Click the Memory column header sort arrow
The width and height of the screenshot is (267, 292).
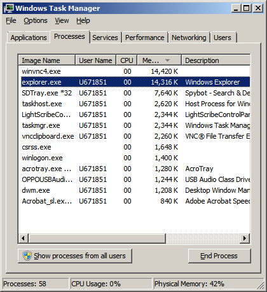168,60
